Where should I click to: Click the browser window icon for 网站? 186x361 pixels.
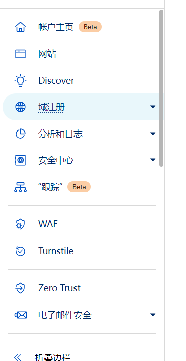point(20,54)
